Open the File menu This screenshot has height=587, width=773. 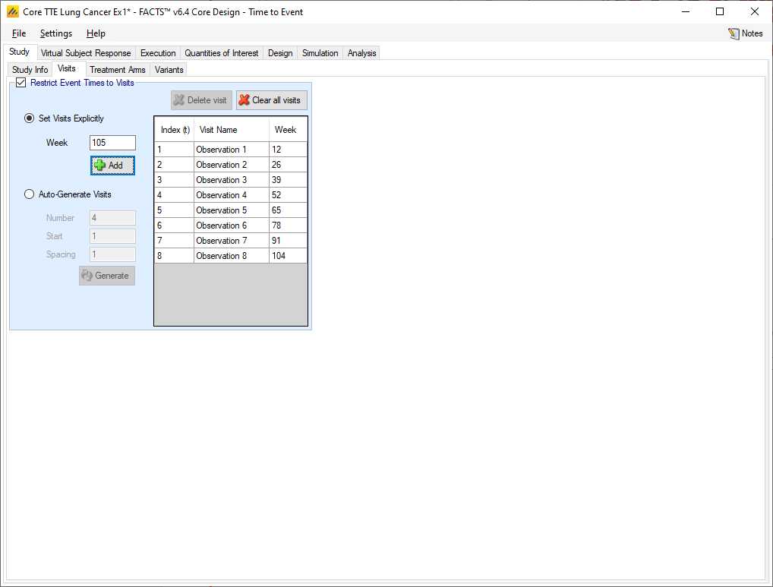19,33
